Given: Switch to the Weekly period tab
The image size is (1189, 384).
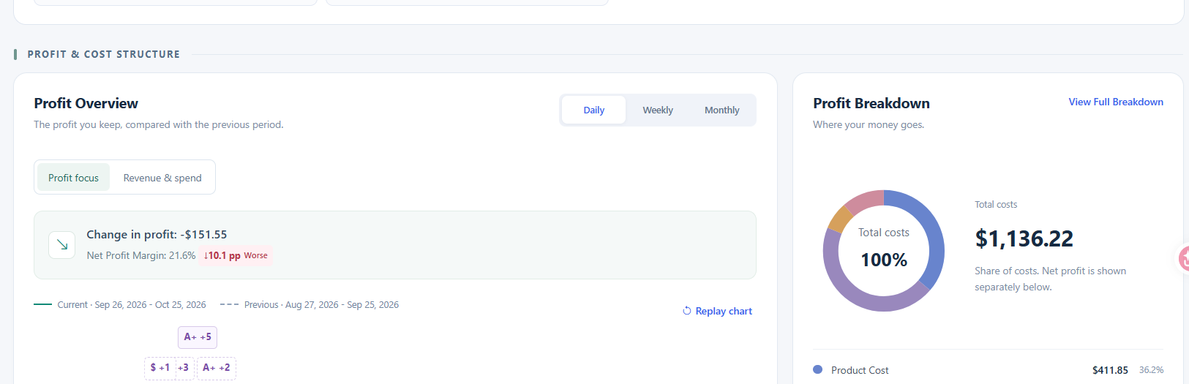Looking at the screenshot, I should 658,110.
